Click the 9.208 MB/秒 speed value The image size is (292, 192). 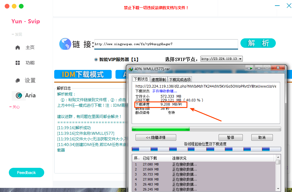[171, 104]
